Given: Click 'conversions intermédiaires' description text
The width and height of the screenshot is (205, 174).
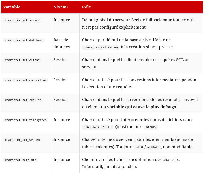Looking at the screenshot, I should 154,80.
